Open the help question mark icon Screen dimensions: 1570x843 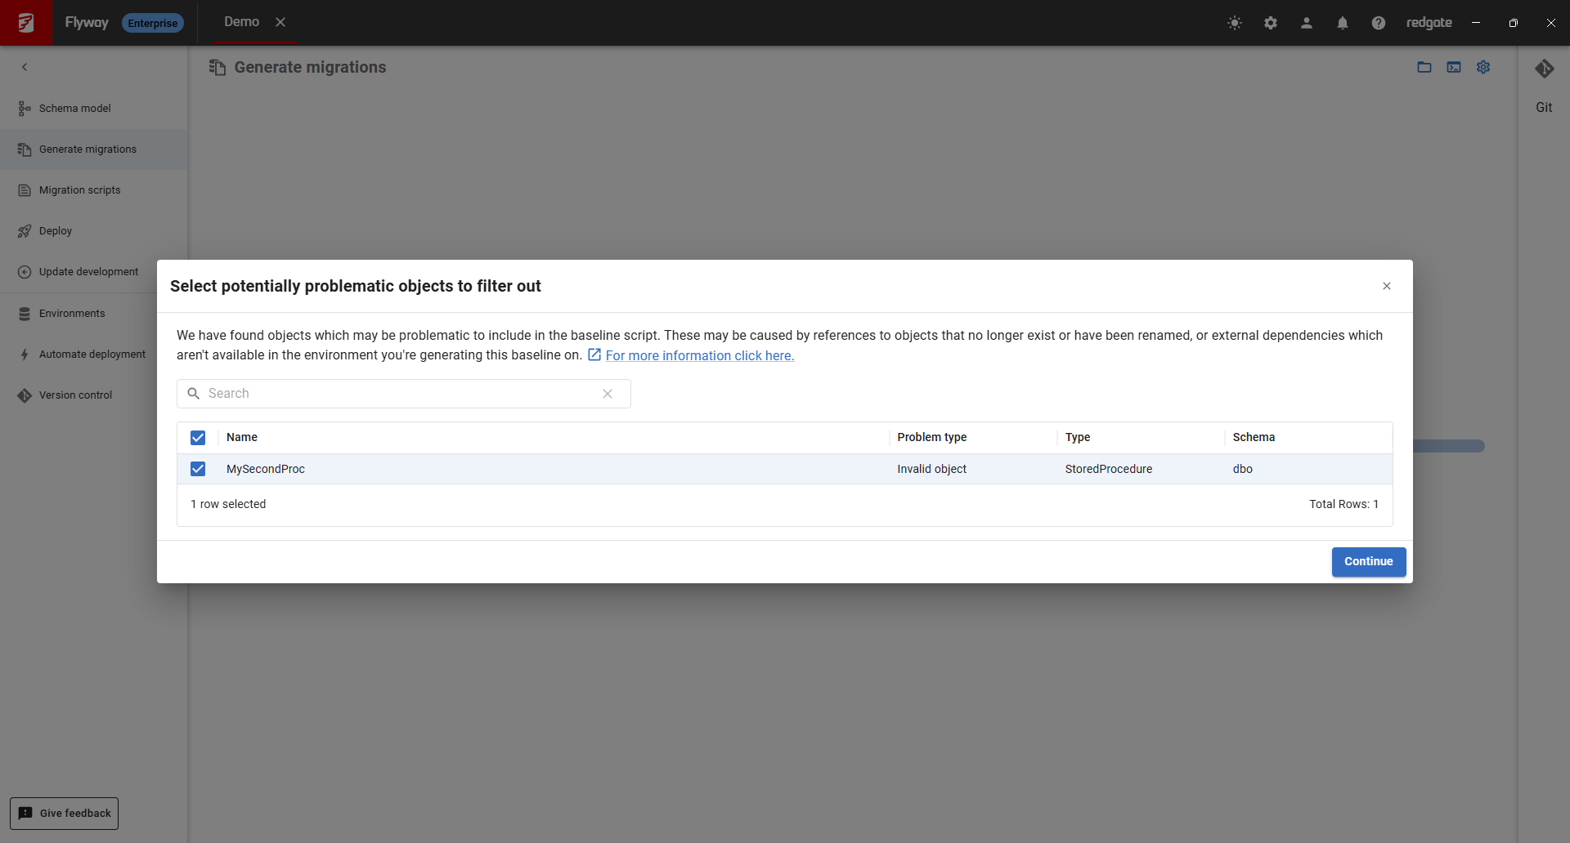pos(1379,23)
